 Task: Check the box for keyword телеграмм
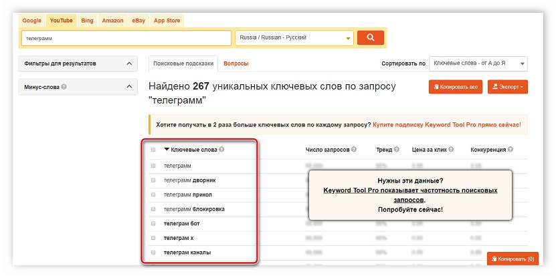[153, 166]
